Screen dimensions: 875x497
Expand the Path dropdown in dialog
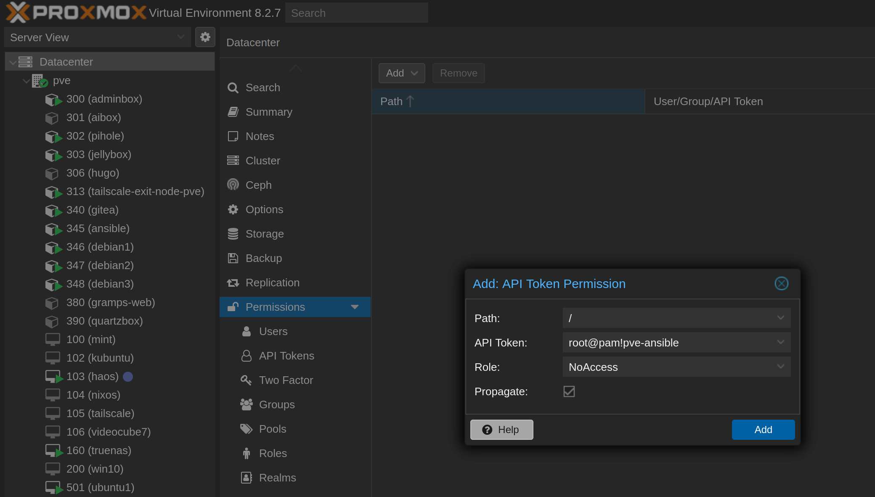point(780,318)
